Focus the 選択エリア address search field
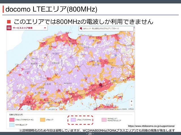The height and width of the screenshot is (135, 181). pyautogui.click(x=106, y=29)
